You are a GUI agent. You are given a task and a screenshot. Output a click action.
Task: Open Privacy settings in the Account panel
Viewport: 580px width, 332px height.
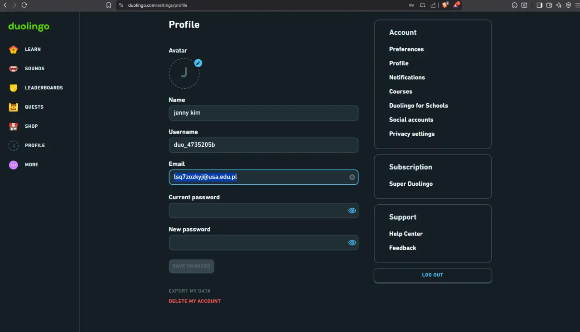coord(412,134)
